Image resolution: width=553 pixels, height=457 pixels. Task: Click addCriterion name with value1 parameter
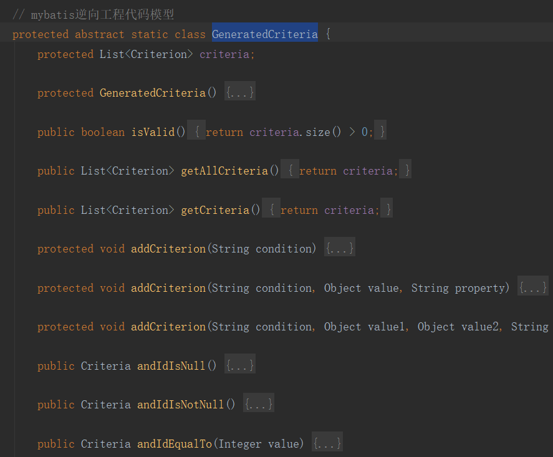tap(168, 327)
